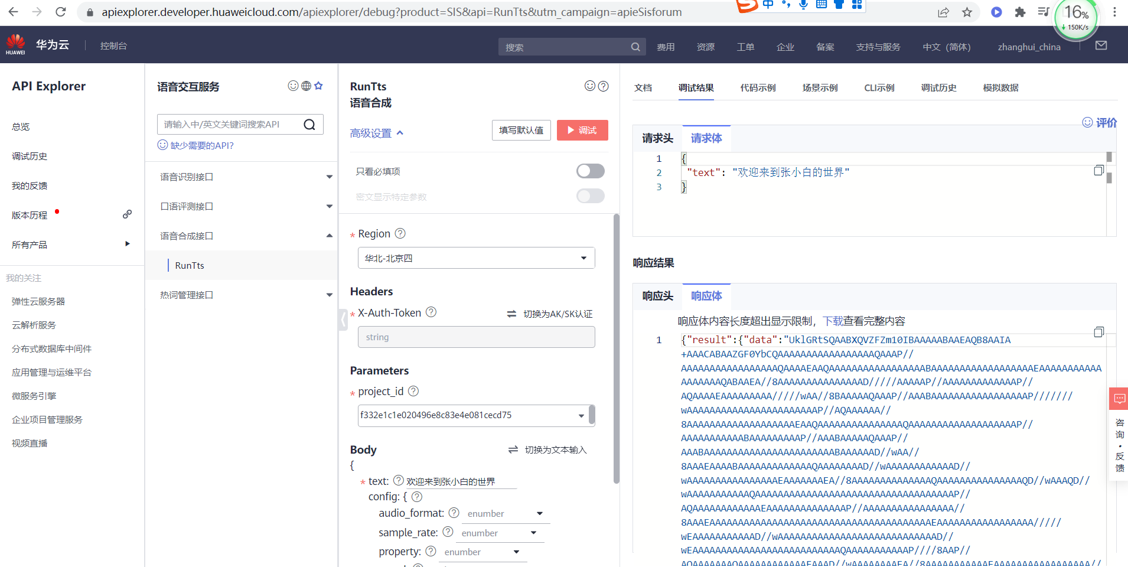The width and height of the screenshot is (1128, 567).
Task: Show help for X-Auth-Token
Action: (x=431, y=312)
